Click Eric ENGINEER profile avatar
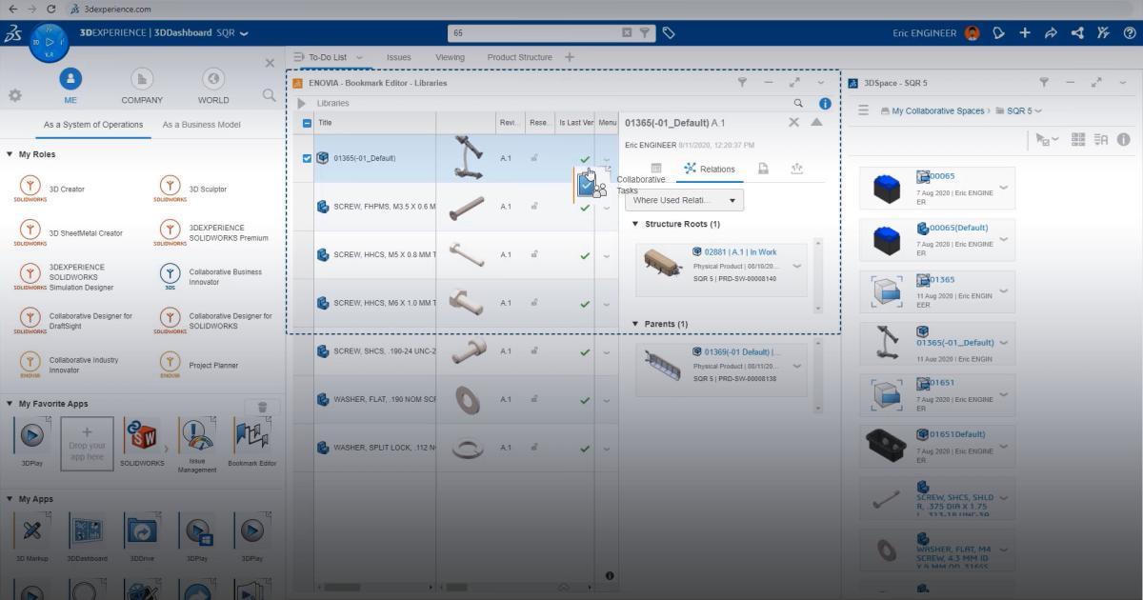This screenshot has width=1143, height=600. [972, 32]
